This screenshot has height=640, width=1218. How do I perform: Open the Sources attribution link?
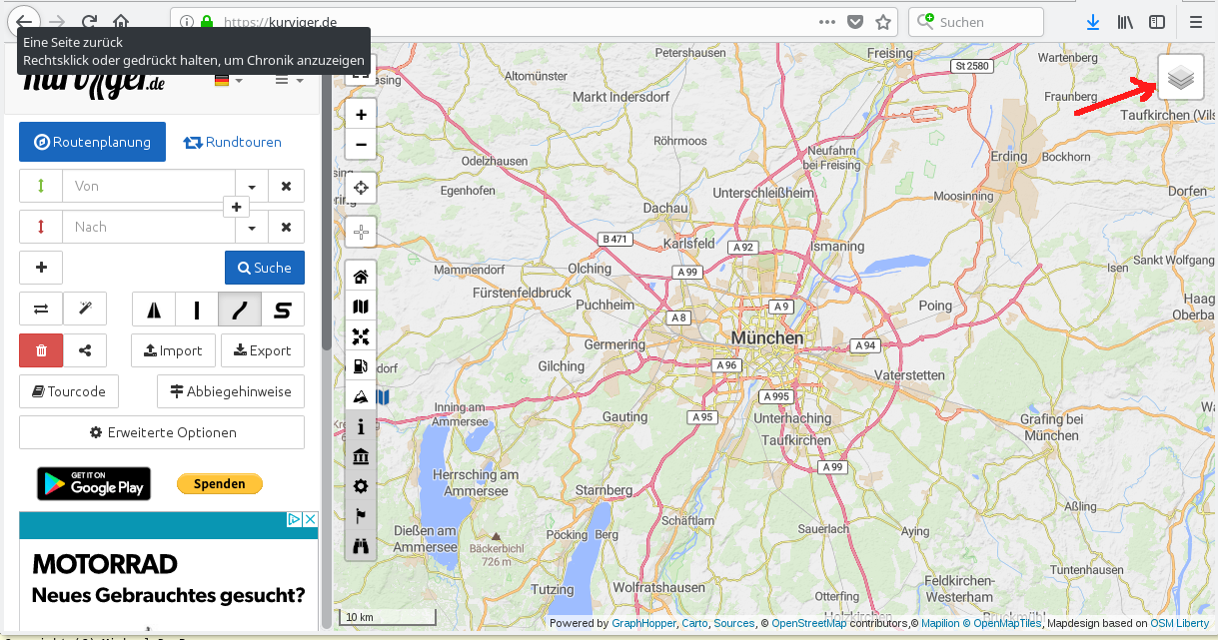(x=734, y=623)
